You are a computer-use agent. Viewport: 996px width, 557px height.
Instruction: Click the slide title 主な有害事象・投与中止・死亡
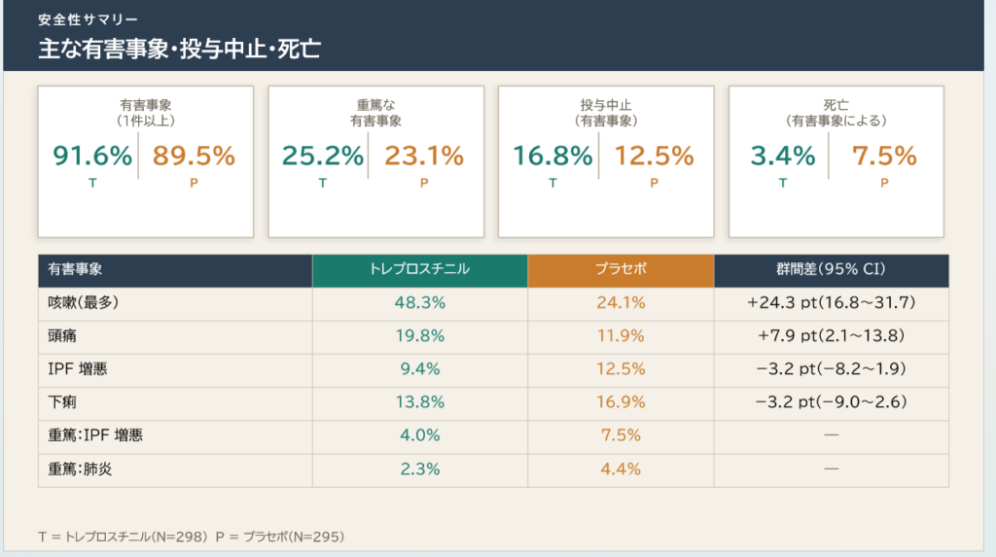180,47
